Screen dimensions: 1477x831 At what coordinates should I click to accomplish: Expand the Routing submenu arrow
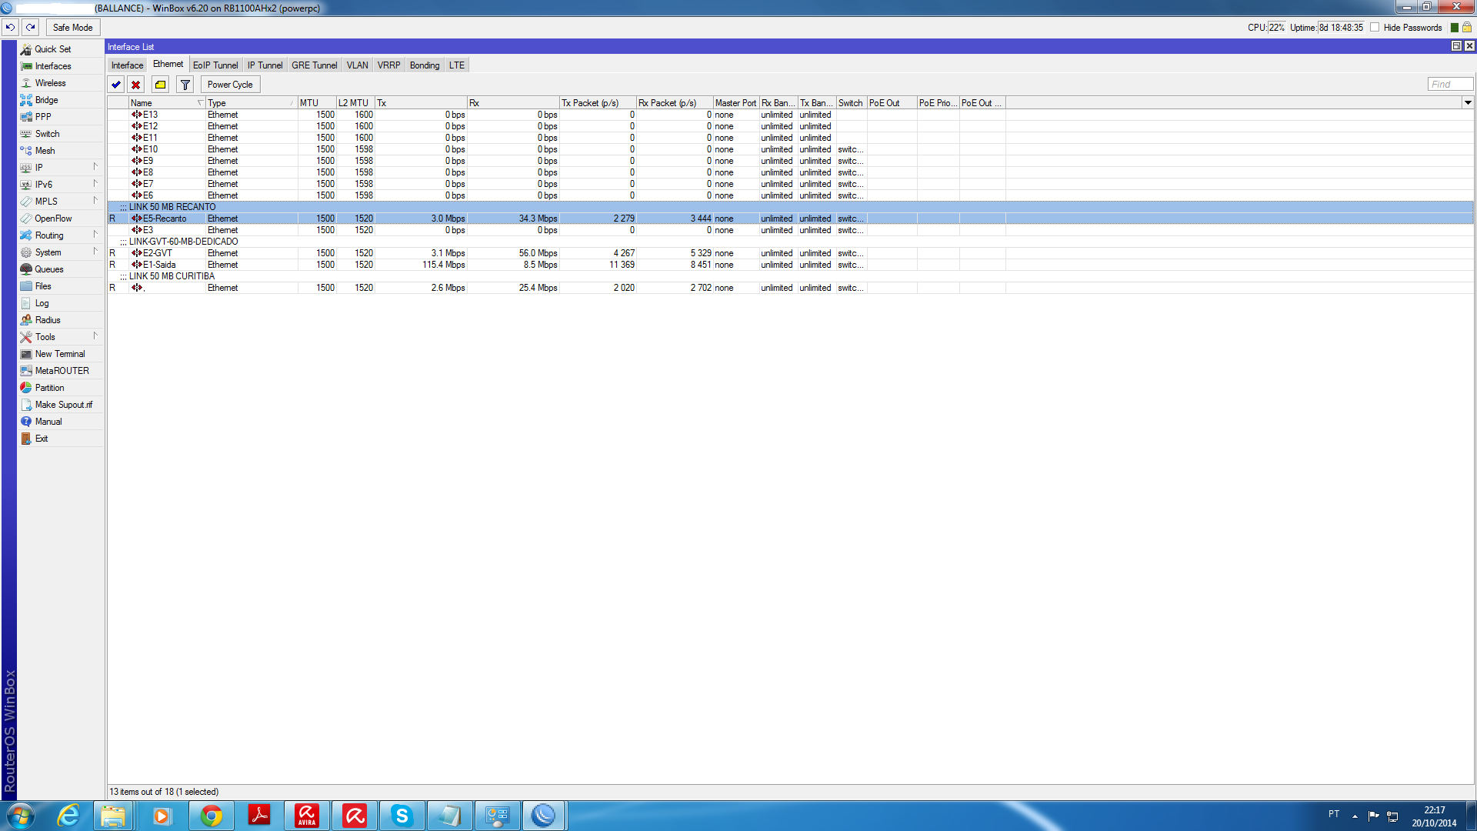pos(95,235)
